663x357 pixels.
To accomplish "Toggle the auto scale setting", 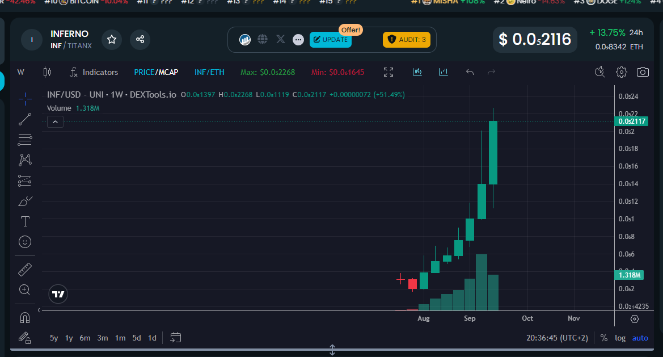I will click(x=640, y=338).
